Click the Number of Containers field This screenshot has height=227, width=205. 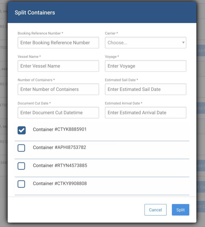tap(58, 89)
